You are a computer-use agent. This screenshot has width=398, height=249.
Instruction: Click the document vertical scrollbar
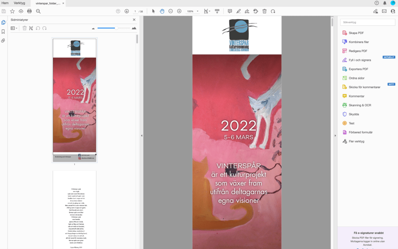[332, 22]
